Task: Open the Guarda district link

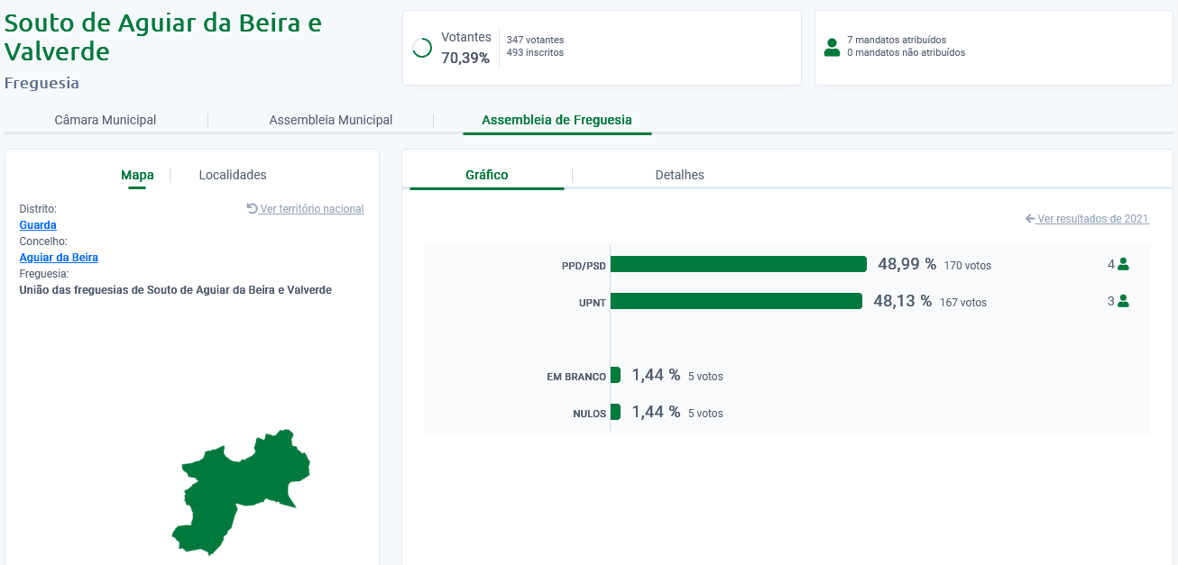Action: [x=38, y=225]
